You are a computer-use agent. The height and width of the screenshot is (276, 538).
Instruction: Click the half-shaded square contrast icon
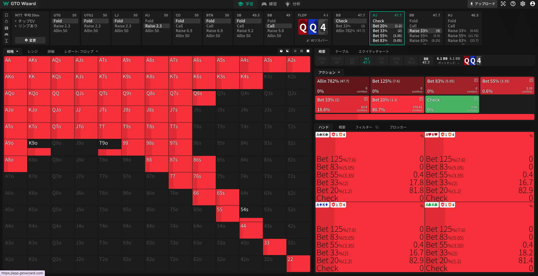pos(287,51)
